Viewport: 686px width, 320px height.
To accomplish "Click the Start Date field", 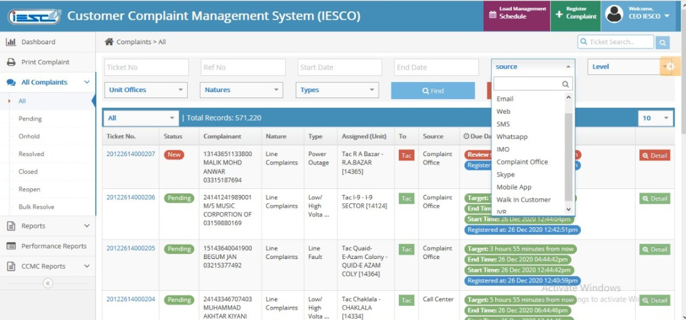I will [x=340, y=68].
